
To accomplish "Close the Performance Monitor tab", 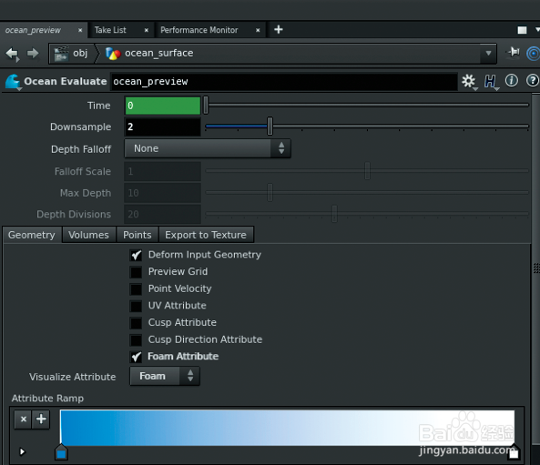I will (258, 30).
